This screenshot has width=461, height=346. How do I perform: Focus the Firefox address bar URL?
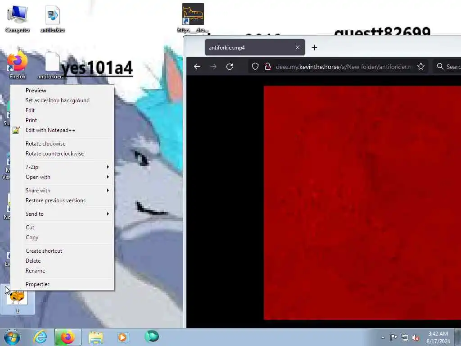point(343,67)
